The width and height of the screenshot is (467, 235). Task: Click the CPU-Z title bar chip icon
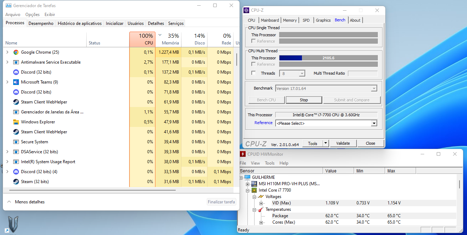point(246,10)
